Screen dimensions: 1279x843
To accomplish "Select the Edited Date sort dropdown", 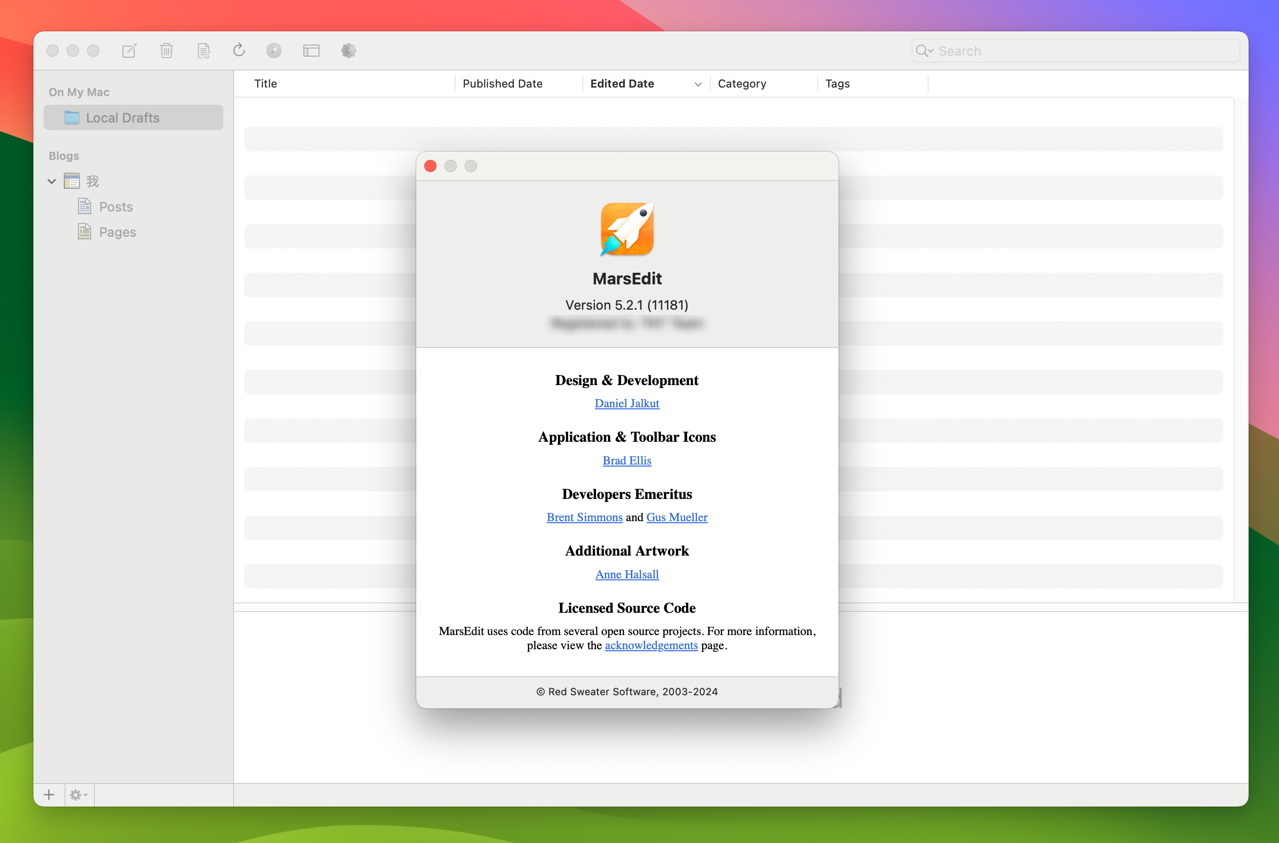I will click(x=696, y=85).
